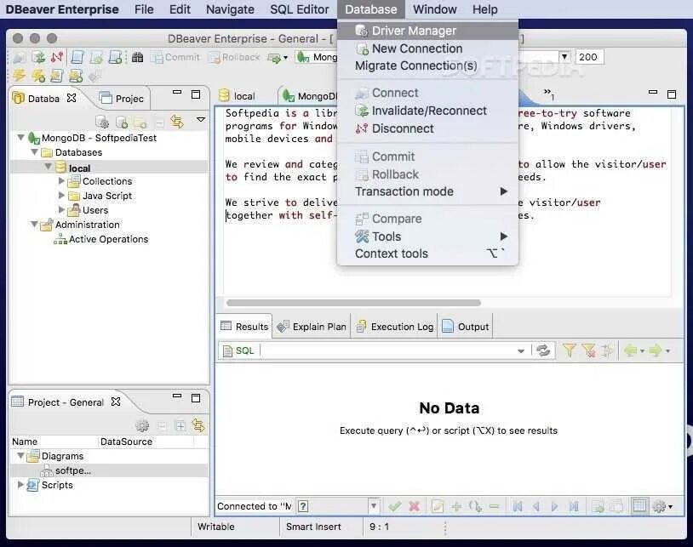Click the green forward arrow in results toolbar

coord(656,350)
